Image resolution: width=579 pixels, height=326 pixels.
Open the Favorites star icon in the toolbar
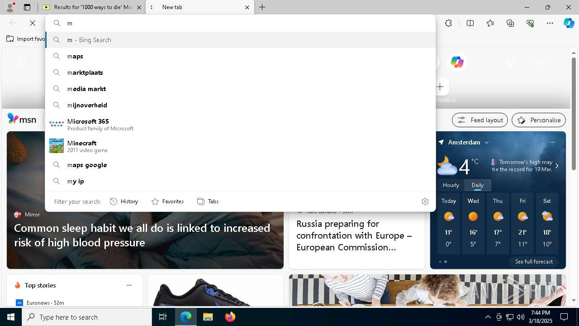point(490,23)
